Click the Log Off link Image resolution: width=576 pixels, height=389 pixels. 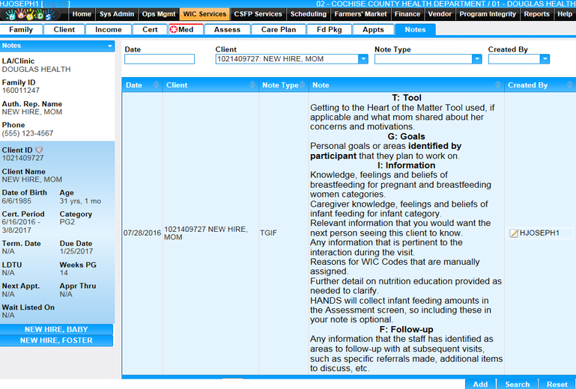point(57,4)
